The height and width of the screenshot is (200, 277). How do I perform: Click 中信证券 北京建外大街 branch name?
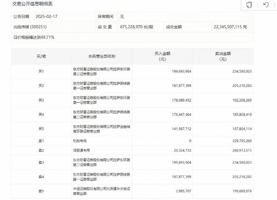[102, 191]
